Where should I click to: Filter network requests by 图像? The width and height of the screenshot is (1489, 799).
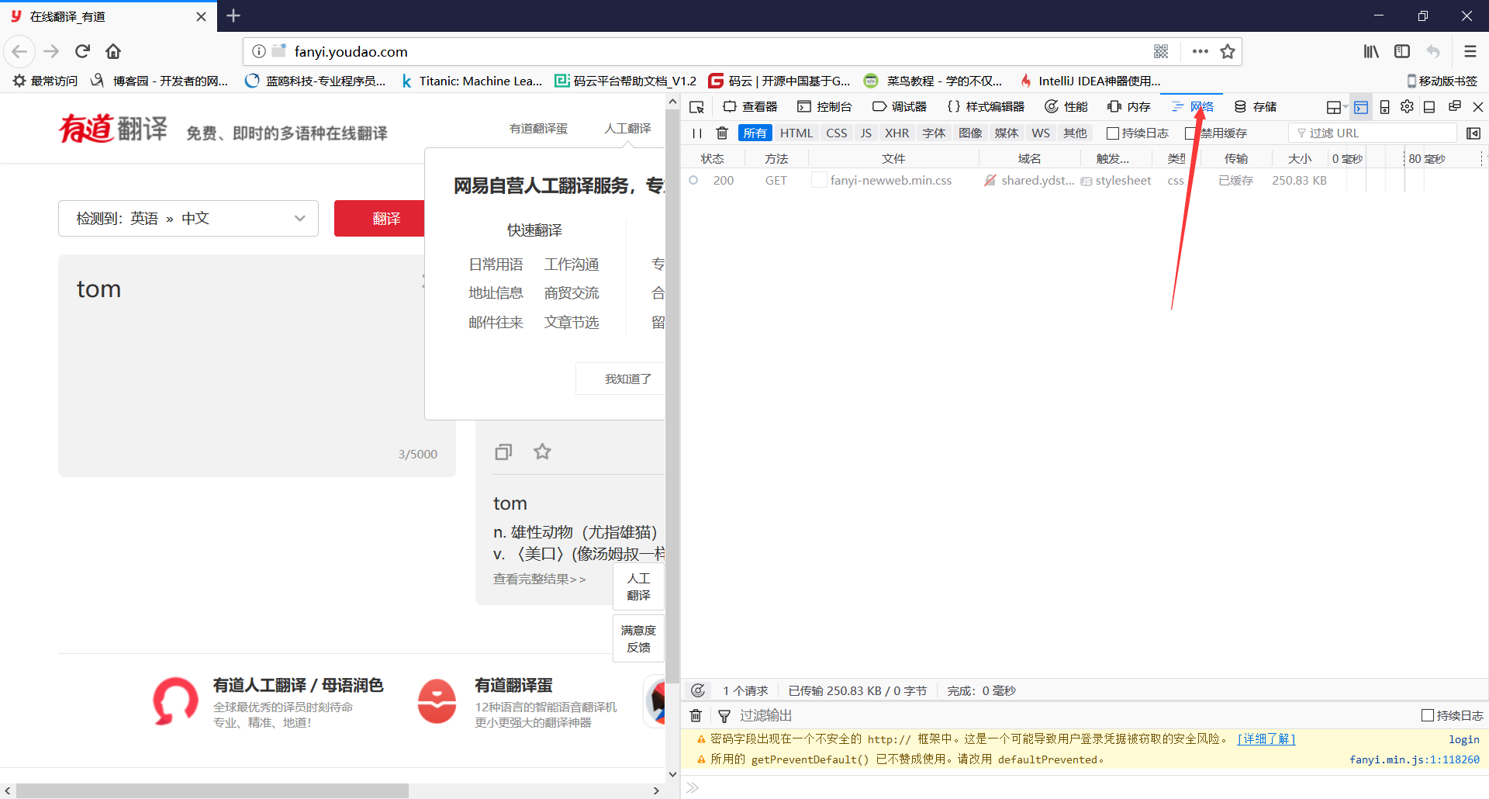tap(970, 133)
